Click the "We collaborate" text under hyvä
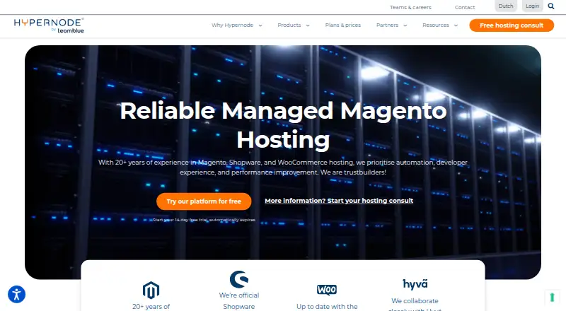Image resolution: width=566 pixels, height=311 pixels. coord(415,301)
